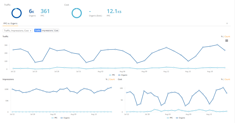Select the Traffic toggle button
235x123 pixels.
point(38,30)
